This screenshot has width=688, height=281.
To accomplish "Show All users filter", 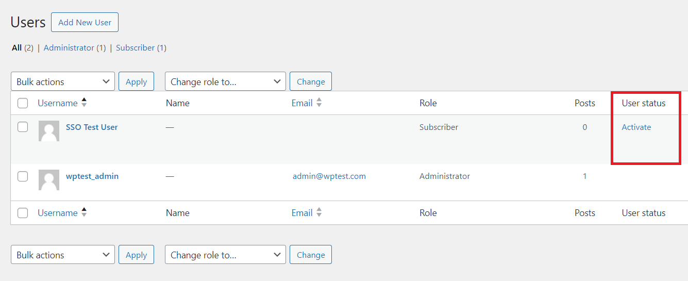I will pos(16,48).
